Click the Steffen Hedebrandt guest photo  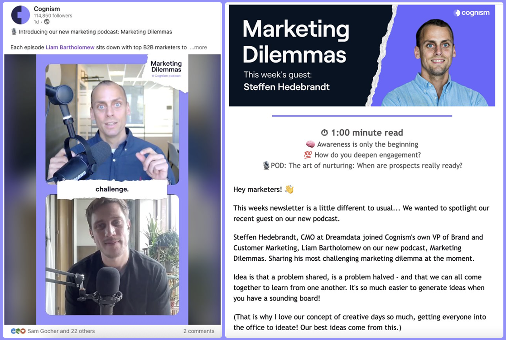point(435,63)
